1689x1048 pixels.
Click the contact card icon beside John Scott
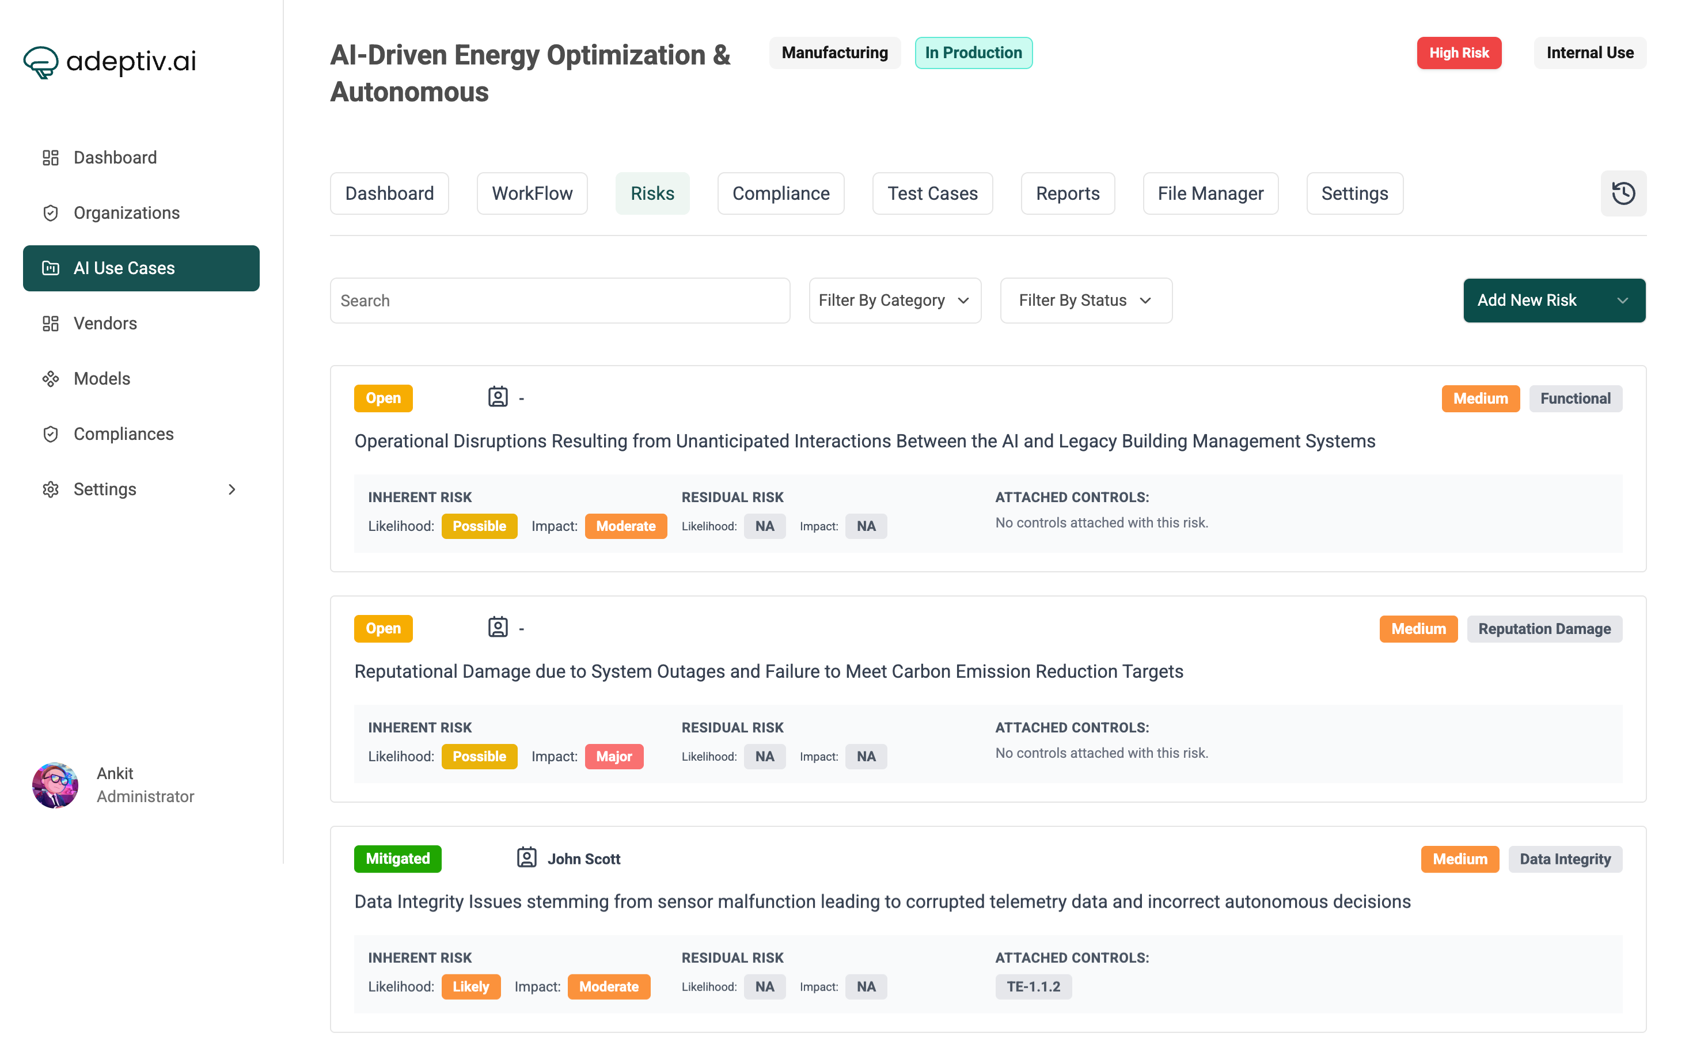click(527, 857)
